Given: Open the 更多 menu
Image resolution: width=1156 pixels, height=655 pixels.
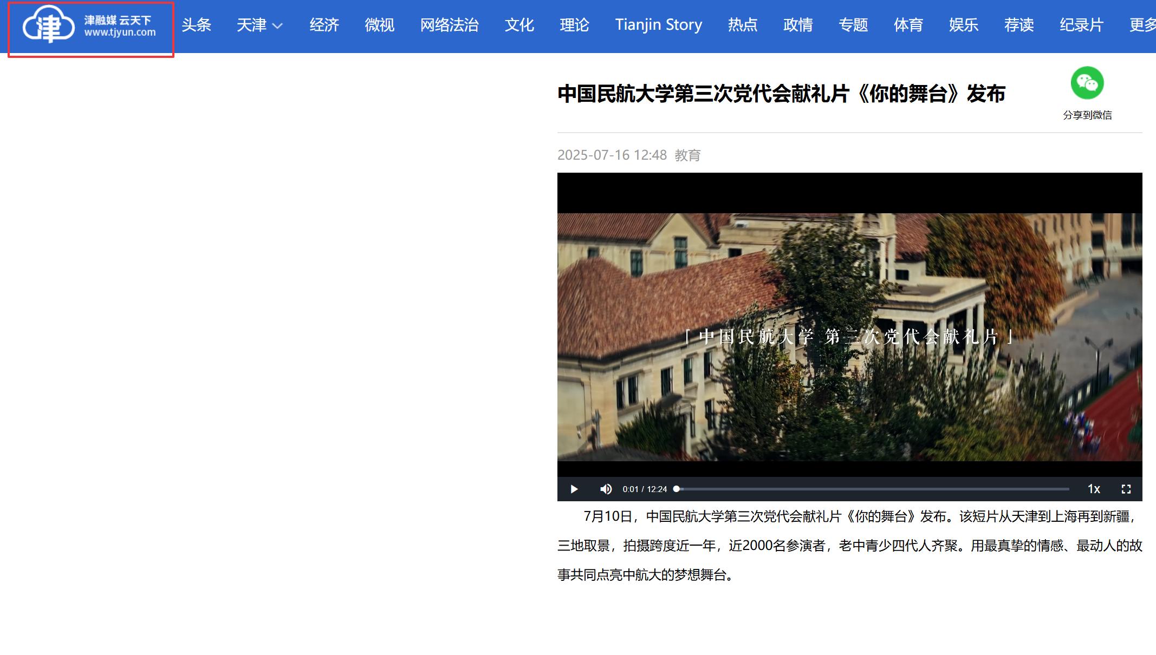Looking at the screenshot, I should coord(1142,25).
